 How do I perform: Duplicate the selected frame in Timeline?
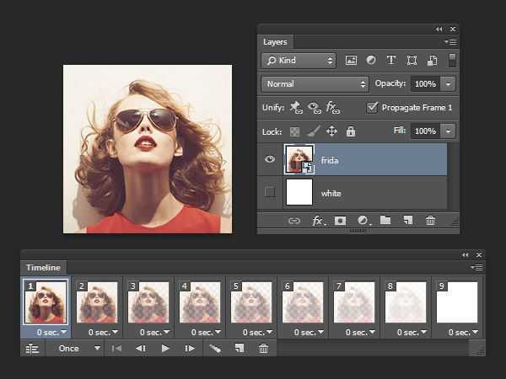click(x=239, y=348)
